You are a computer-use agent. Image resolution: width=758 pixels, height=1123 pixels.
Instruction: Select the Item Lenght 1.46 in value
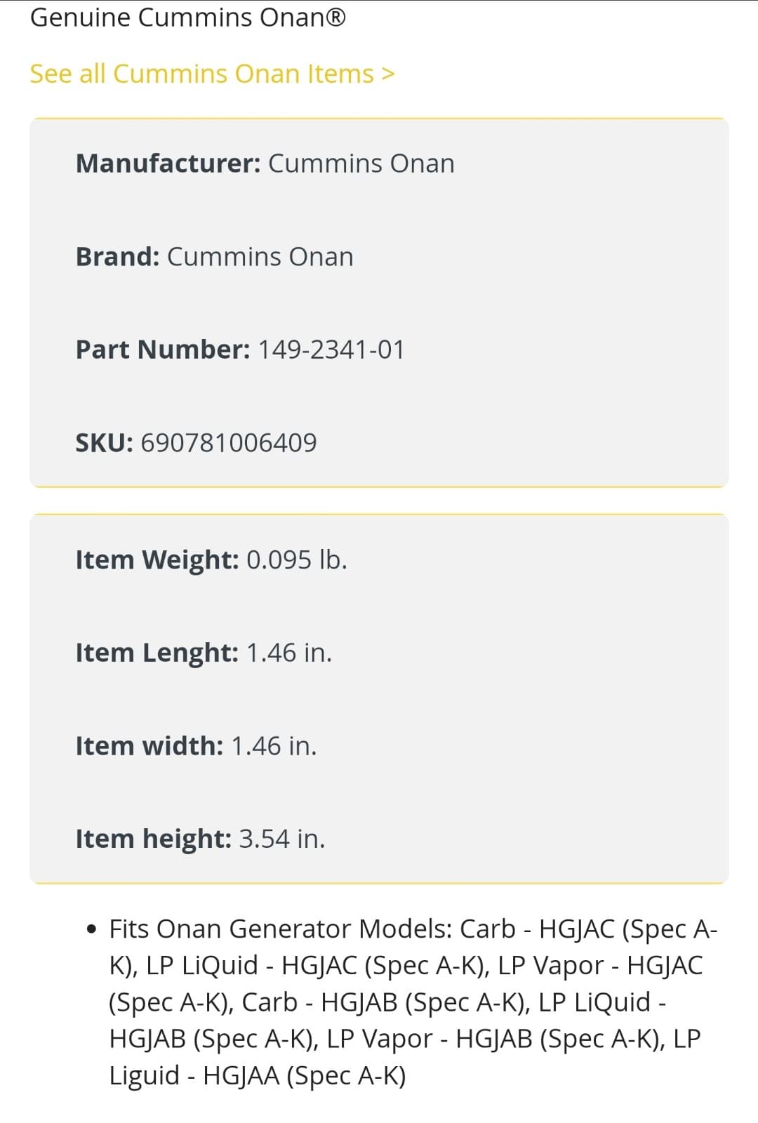(x=288, y=653)
